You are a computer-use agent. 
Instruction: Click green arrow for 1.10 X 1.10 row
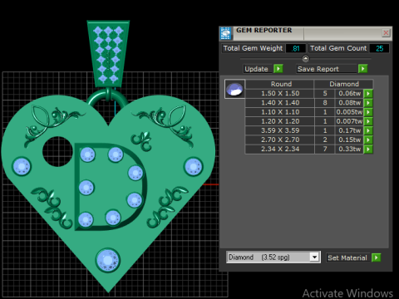coord(368,112)
